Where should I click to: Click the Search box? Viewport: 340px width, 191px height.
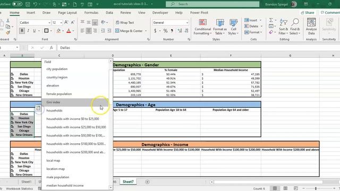click(x=212, y=4)
